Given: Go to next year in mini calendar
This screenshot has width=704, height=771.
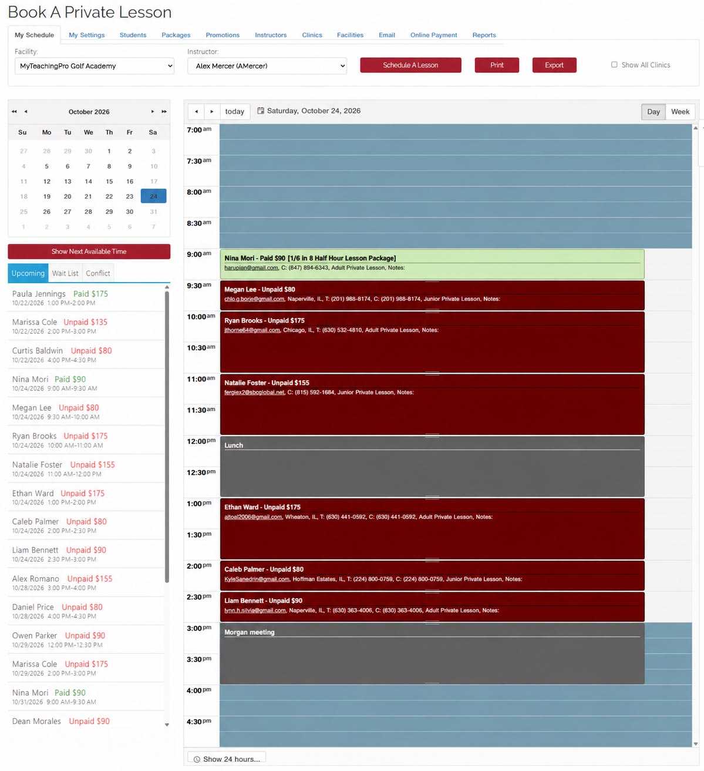Looking at the screenshot, I should [x=164, y=112].
